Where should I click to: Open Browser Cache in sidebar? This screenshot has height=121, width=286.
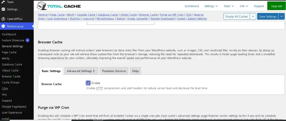(x=11, y=76)
